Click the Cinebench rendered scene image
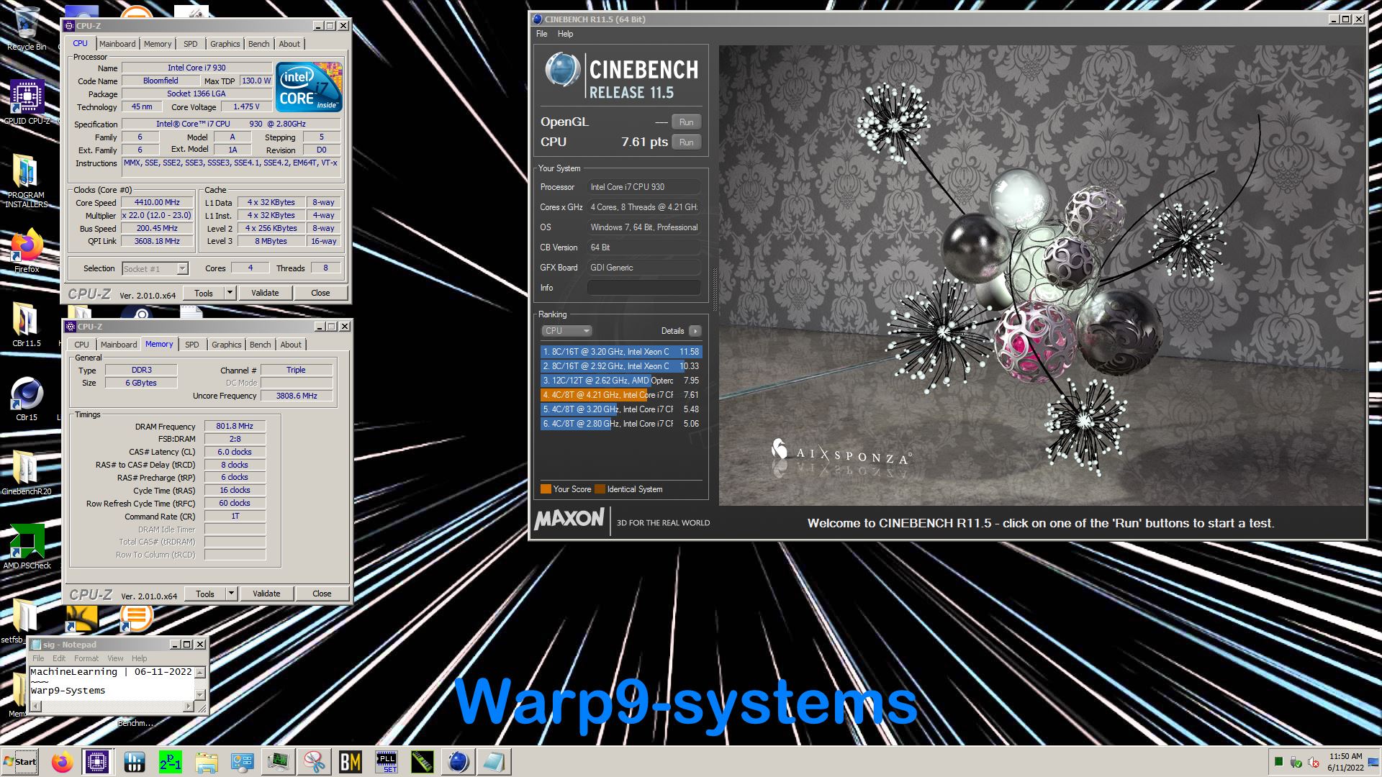 tap(1041, 276)
